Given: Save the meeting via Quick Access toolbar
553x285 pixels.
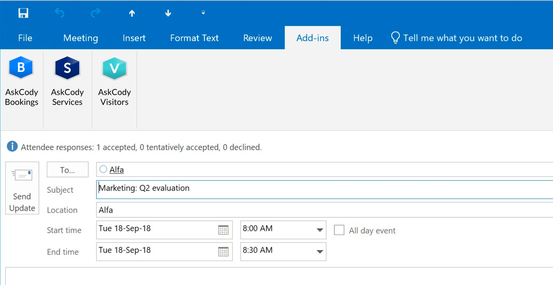Looking at the screenshot, I should 23,12.
